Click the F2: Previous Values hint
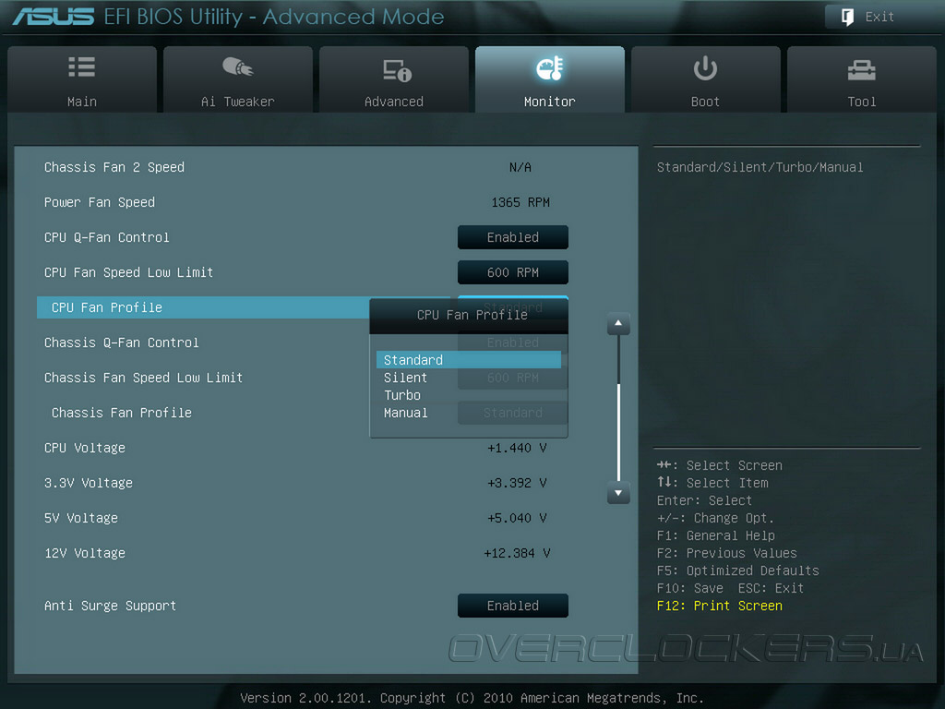The image size is (945, 709). (727, 553)
